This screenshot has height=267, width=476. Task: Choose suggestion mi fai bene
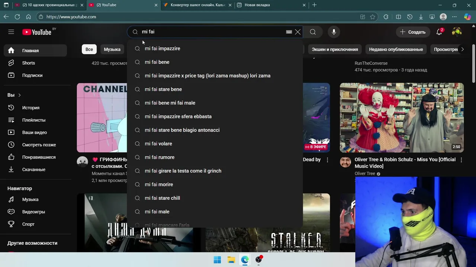coord(215,62)
